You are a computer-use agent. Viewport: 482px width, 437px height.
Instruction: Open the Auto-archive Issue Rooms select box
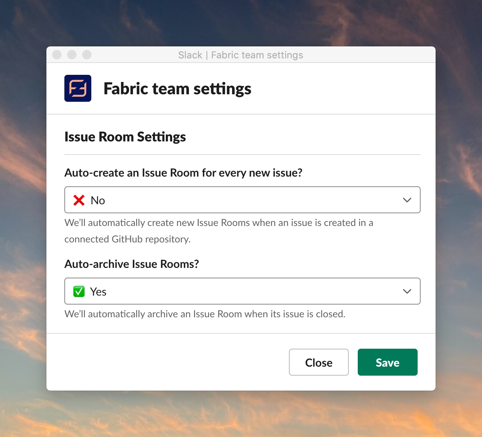[x=242, y=291]
